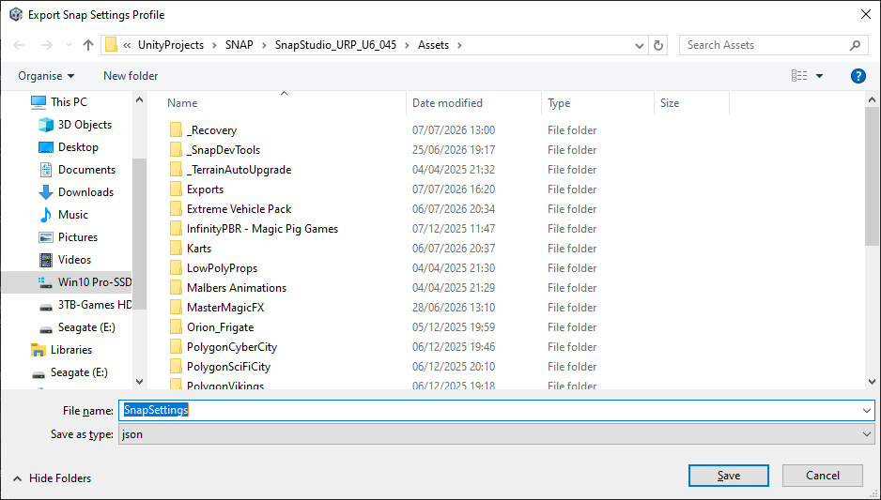Screen dimensions: 881x500
Task: Open the Help question mark icon
Action: [x=858, y=76]
